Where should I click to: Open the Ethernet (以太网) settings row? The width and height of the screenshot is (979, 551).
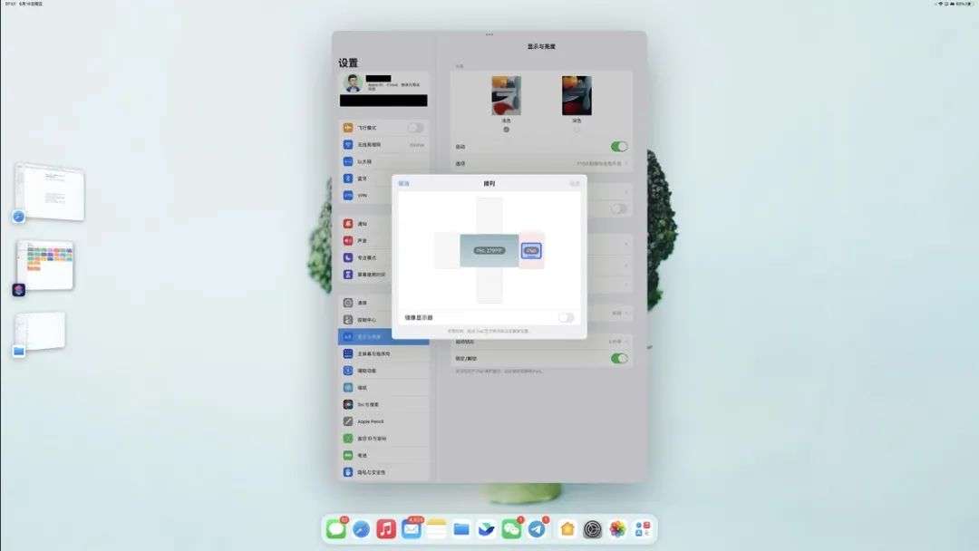point(383,161)
